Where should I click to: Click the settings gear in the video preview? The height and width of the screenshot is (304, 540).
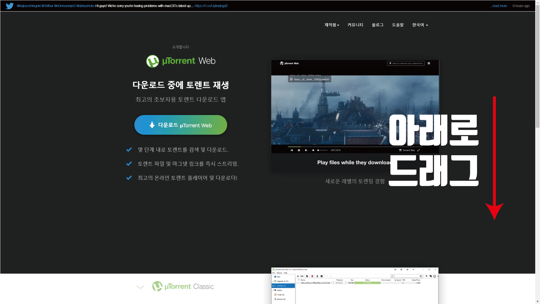[429, 63]
